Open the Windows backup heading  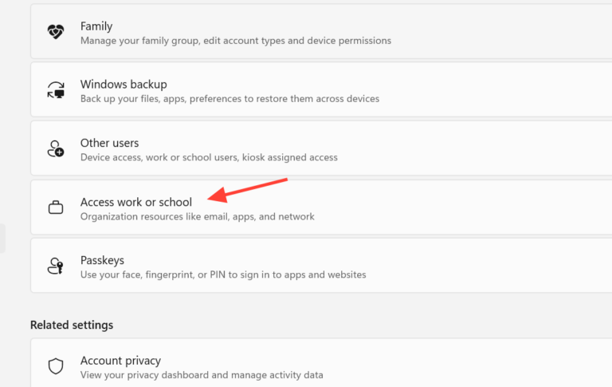tap(124, 85)
